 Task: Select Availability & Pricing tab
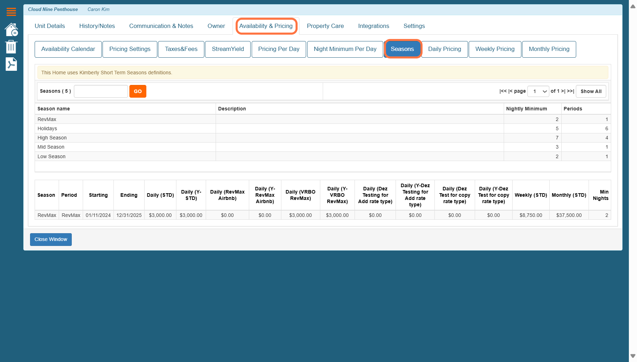coord(266,26)
